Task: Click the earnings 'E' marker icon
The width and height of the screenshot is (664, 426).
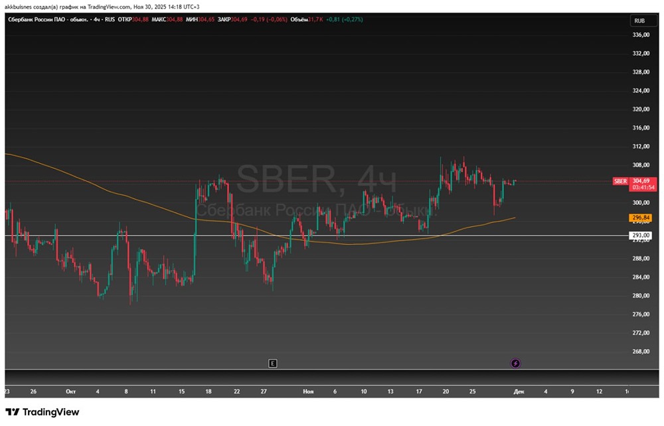Action: (x=273, y=364)
